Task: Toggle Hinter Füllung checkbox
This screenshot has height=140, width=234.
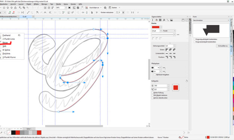Action: (152, 93)
